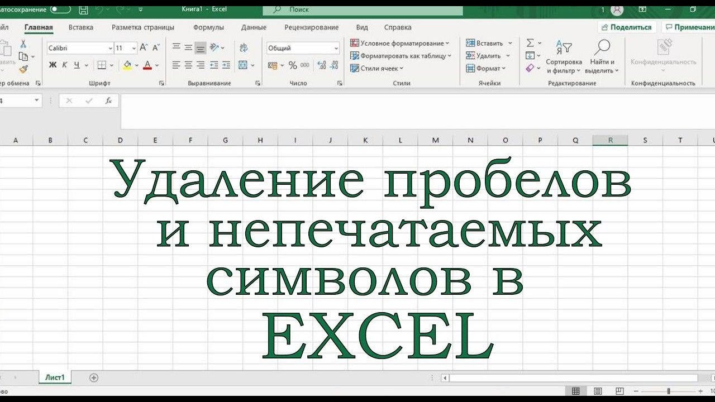The width and height of the screenshot is (715, 402).
Task: Click the Insert Function fx icon
Action: pos(108,101)
